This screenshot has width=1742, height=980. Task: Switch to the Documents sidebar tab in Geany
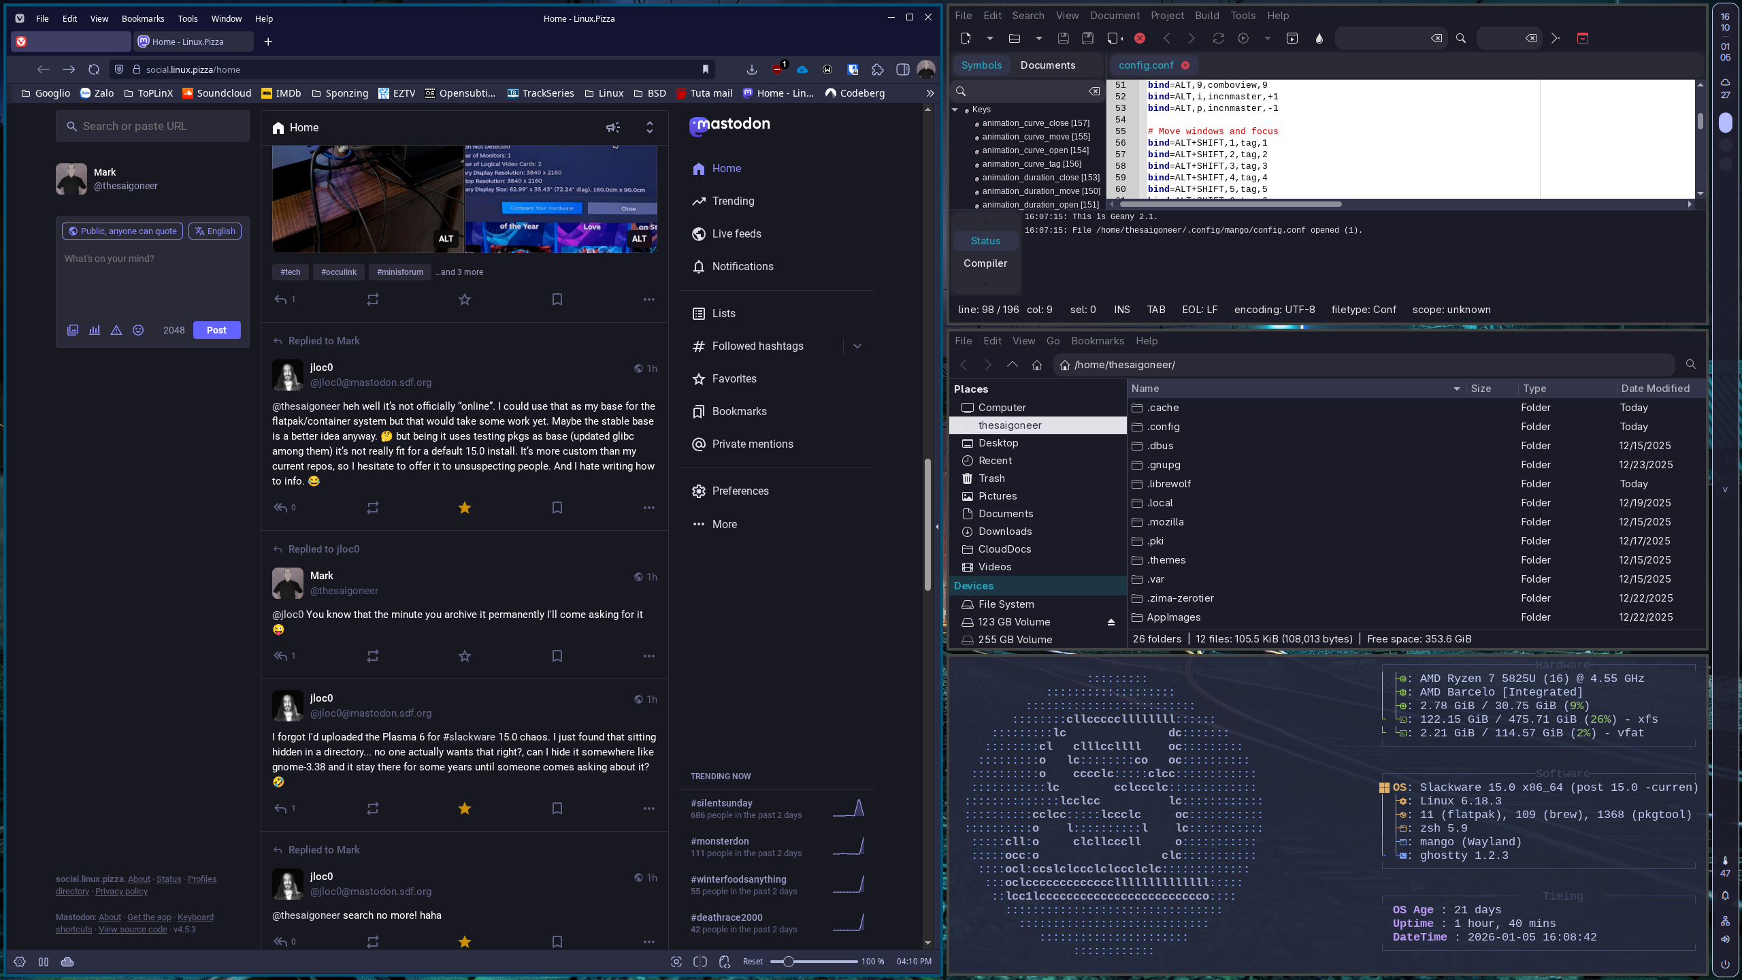pyautogui.click(x=1047, y=65)
